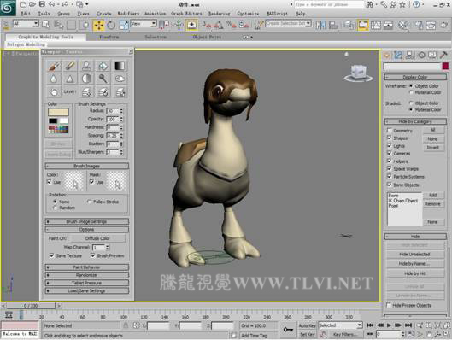The image size is (452, 340).
Task: Click the Hide Unselected button
Action: point(414,254)
